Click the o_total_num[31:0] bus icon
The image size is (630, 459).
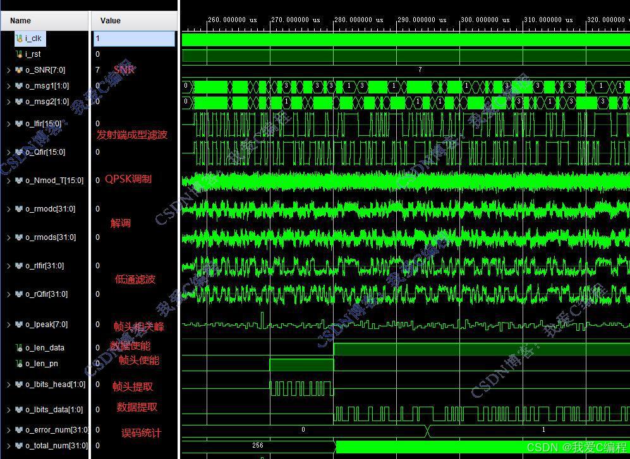[19, 445]
